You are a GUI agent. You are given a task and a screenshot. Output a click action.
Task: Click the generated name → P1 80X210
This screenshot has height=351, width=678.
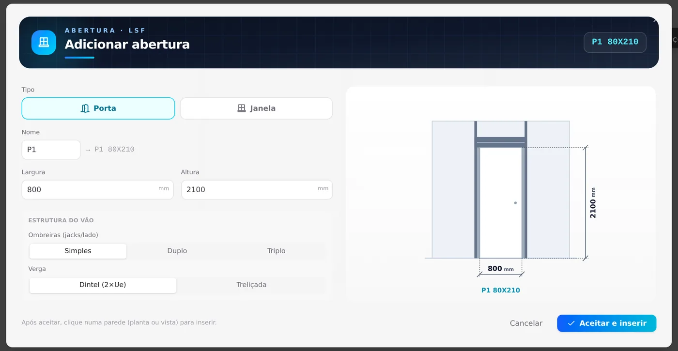point(110,150)
